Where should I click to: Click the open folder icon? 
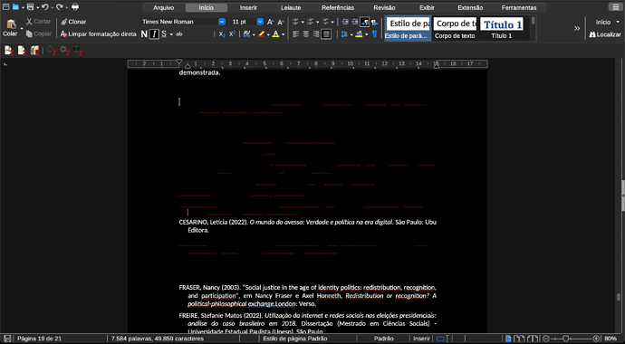point(15,6)
